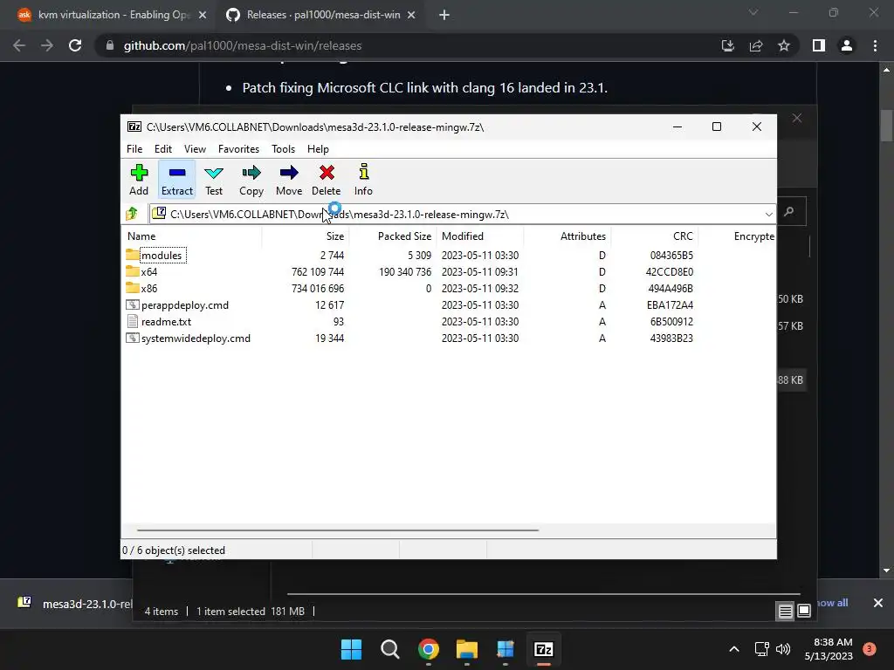Select size value 762 109 744
The width and height of the screenshot is (894, 670).
point(318,272)
